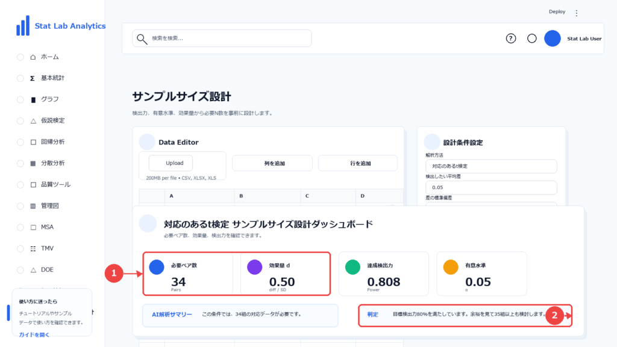Click the 有意水準 value 0.05
Image resolution: width=617 pixels, height=347 pixels.
tap(478, 282)
